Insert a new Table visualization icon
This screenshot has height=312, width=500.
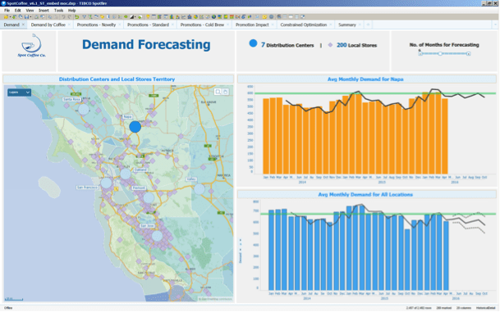pyautogui.click(x=154, y=16)
